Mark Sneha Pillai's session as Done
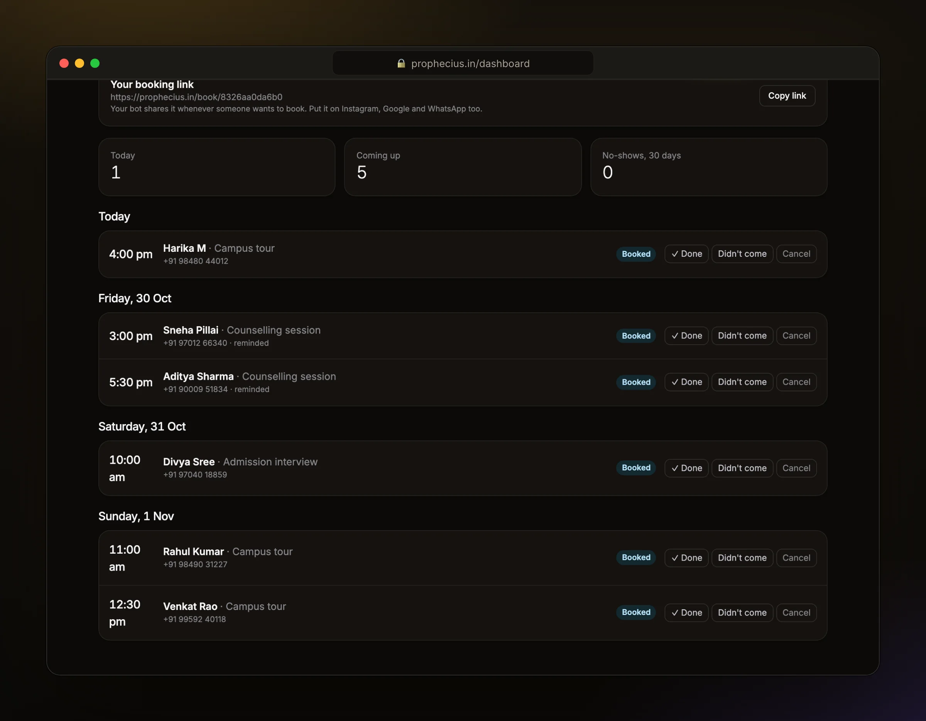The height and width of the screenshot is (721, 926). coord(686,336)
